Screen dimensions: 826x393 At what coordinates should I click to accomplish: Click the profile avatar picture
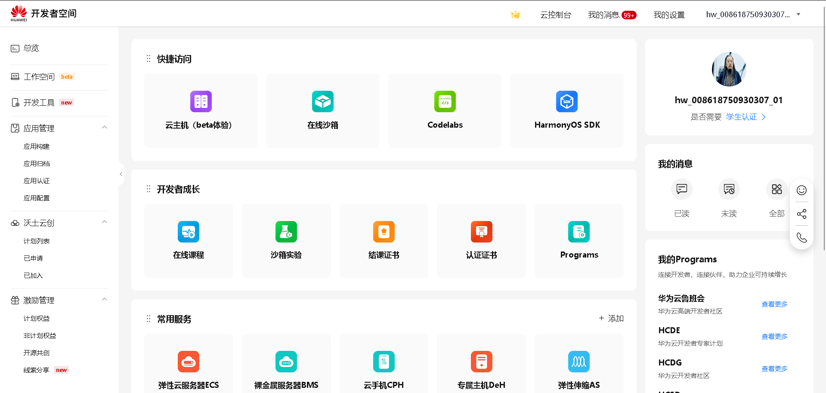pos(728,69)
